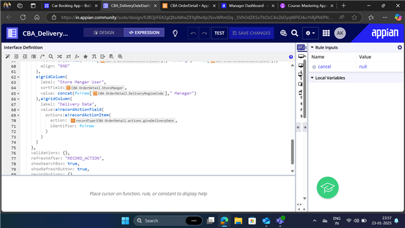The width and height of the screenshot is (405, 228).
Task: Open settings gear dropdown in header
Action: click(310, 33)
